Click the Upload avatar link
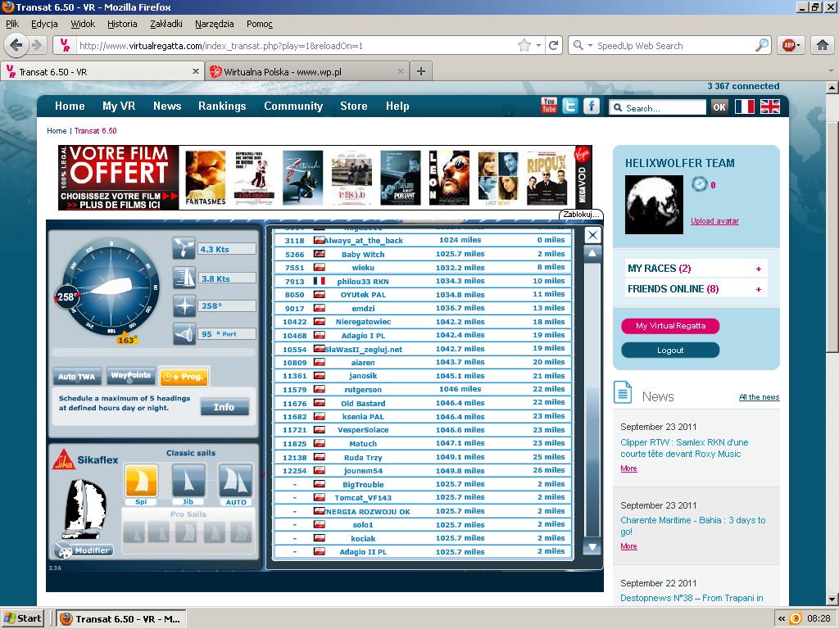Image resolution: width=839 pixels, height=629 pixels. click(x=714, y=221)
